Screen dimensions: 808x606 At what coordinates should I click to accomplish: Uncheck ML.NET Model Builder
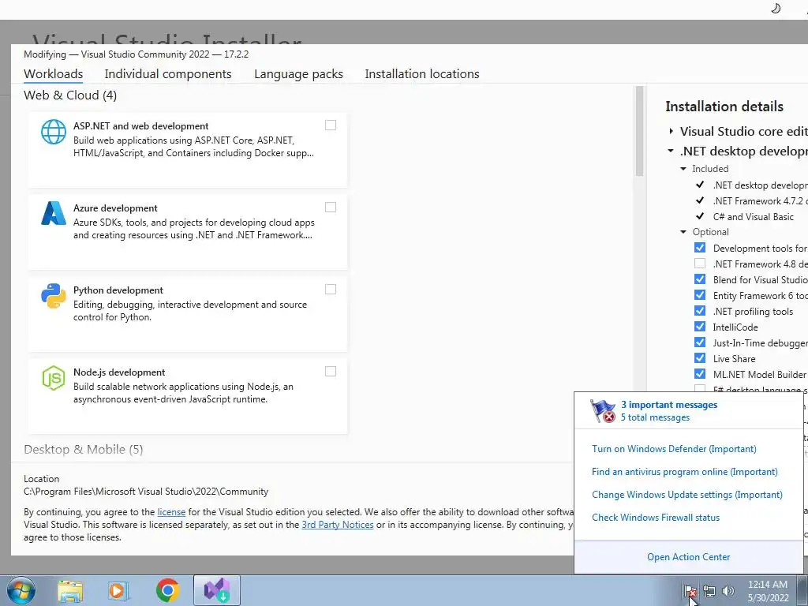700,374
